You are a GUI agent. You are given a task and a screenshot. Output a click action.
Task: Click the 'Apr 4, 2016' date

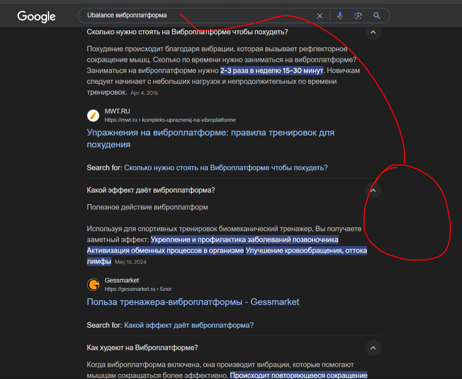pos(144,93)
